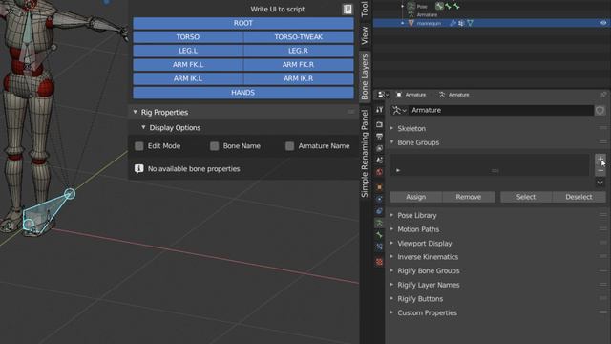This screenshot has width=611, height=344.
Task: Open the orange Object properties tab icon
Action: (379, 187)
